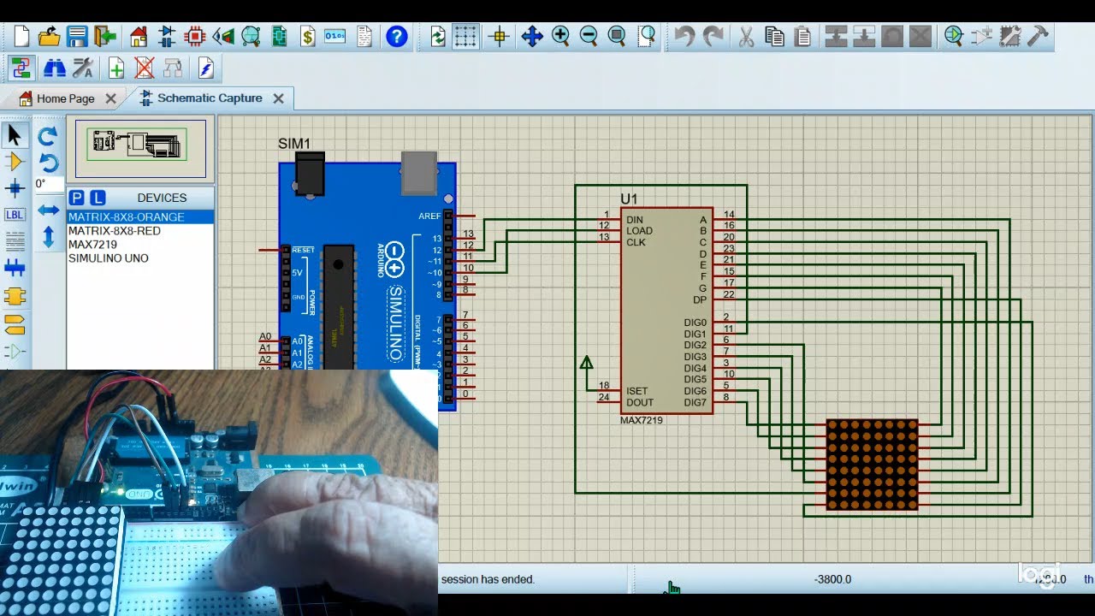The image size is (1095, 616).
Task: Click the Decompose hammer icon
Action: [x=1038, y=37]
